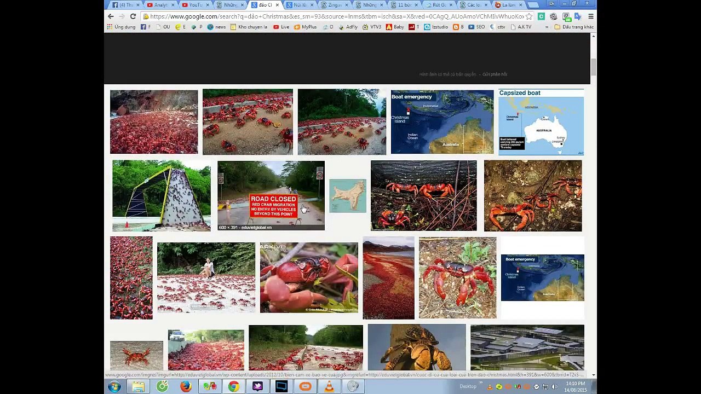Open the Boat emergency map beside the crab photos
The height and width of the screenshot is (394, 701).
(442, 122)
